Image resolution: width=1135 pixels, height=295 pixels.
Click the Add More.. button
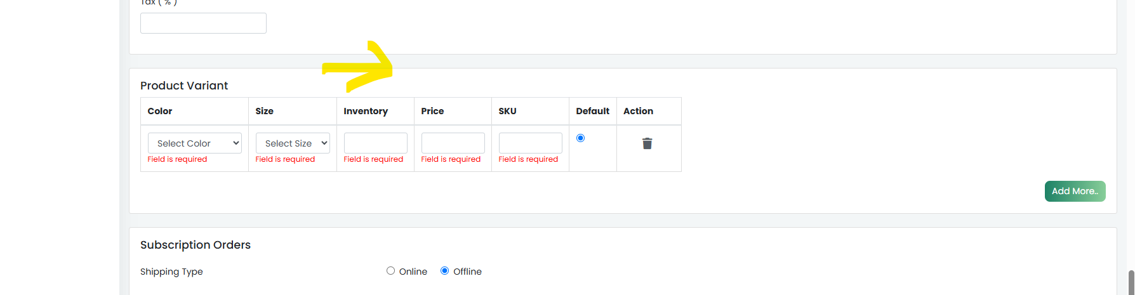point(1075,191)
